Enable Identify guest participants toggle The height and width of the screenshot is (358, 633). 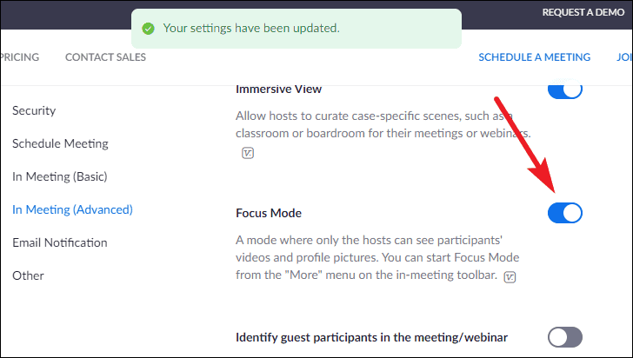click(564, 337)
